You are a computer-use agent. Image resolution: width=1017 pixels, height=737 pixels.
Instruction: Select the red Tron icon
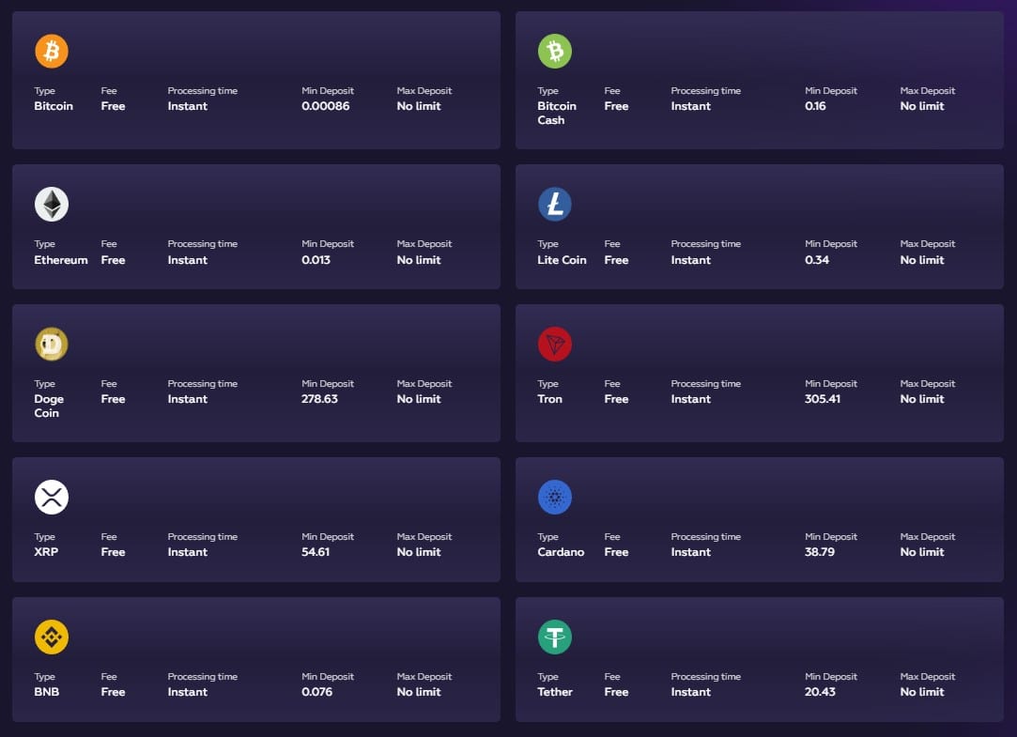(x=555, y=344)
